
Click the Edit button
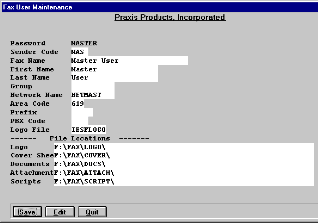pyautogui.click(x=60, y=212)
